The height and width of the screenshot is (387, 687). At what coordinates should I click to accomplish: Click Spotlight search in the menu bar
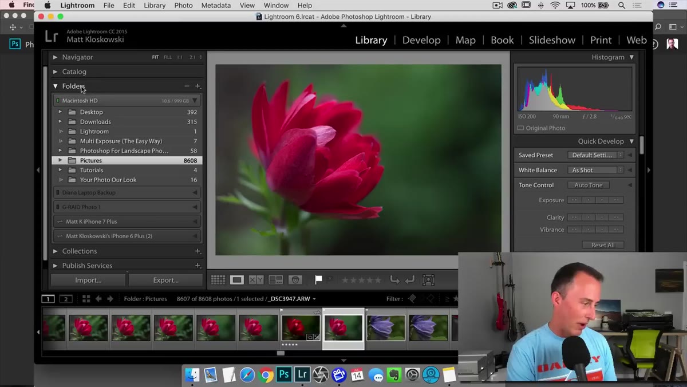click(622, 5)
